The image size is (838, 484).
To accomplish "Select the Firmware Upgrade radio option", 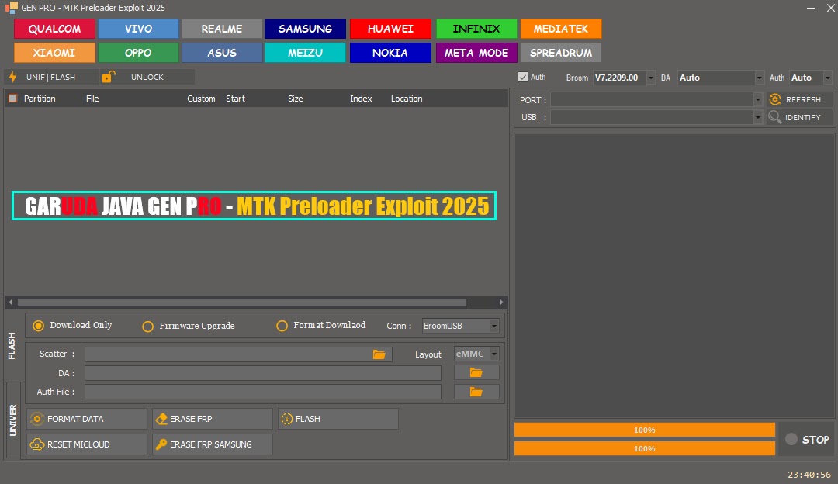I will click(x=147, y=327).
